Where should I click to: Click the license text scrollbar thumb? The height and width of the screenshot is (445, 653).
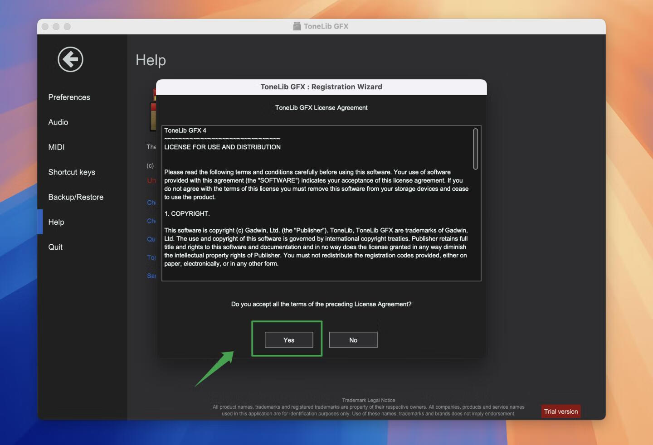pyautogui.click(x=475, y=149)
